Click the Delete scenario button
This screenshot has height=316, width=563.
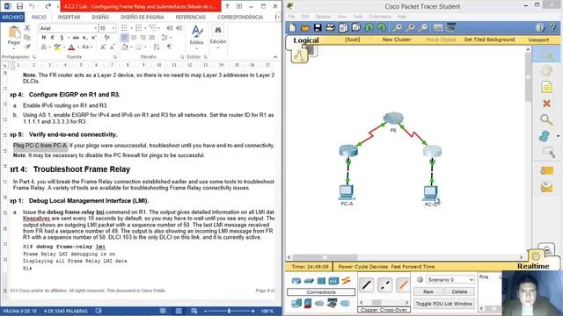click(459, 291)
